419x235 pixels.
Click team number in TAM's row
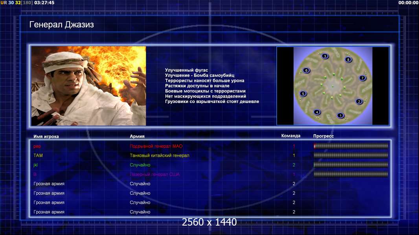click(x=294, y=155)
